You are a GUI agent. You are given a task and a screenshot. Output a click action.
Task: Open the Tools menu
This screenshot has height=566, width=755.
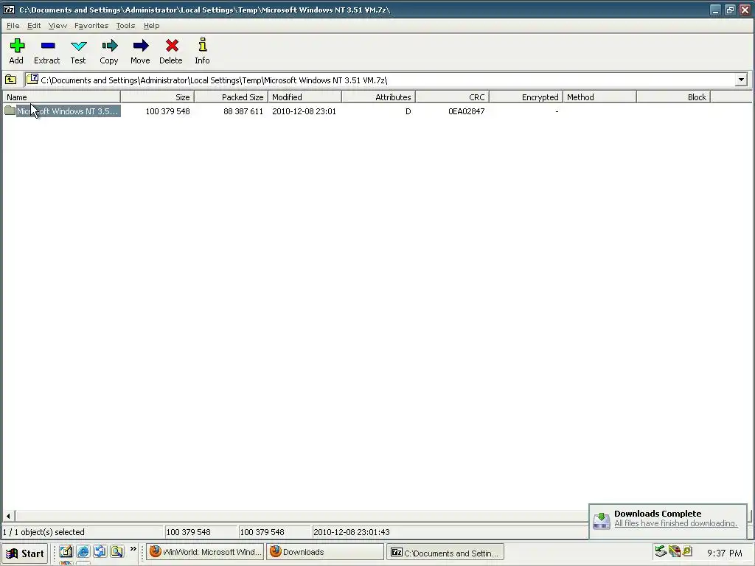(x=125, y=26)
